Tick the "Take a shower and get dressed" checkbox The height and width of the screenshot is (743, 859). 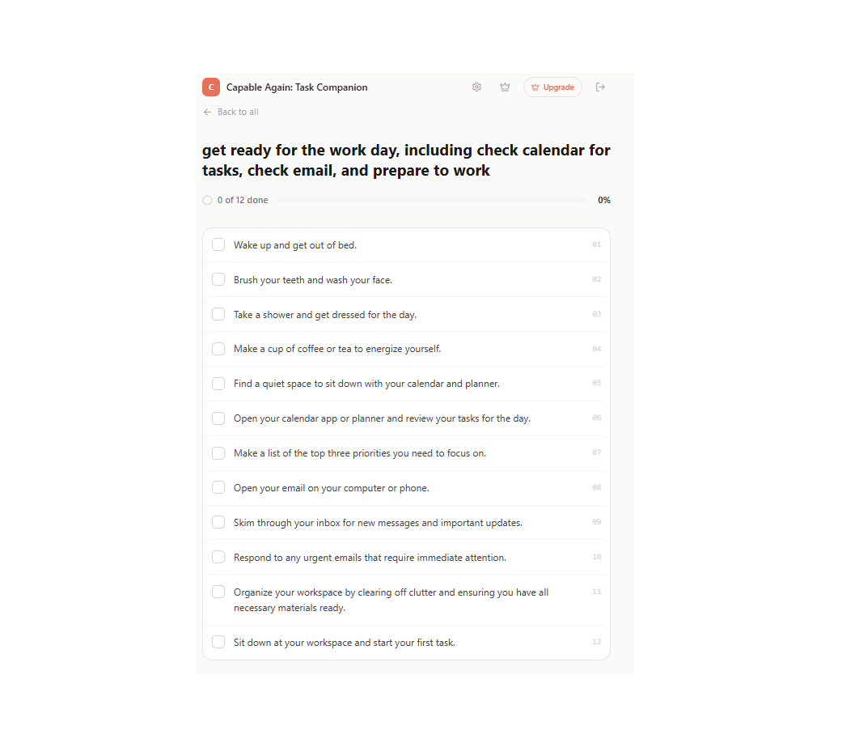pos(218,313)
